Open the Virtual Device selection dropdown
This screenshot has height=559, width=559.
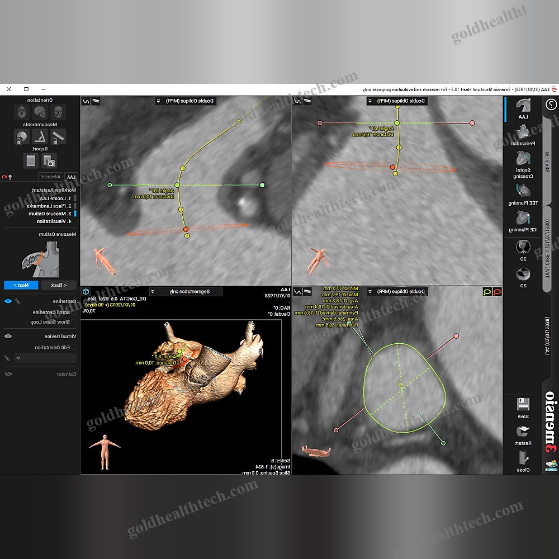[x=45, y=358]
